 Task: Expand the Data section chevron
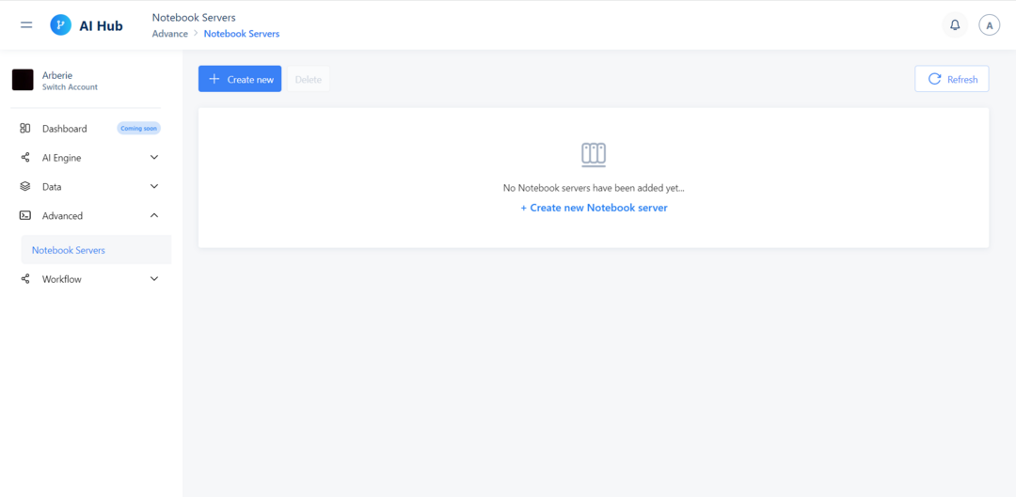[x=154, y=186]
